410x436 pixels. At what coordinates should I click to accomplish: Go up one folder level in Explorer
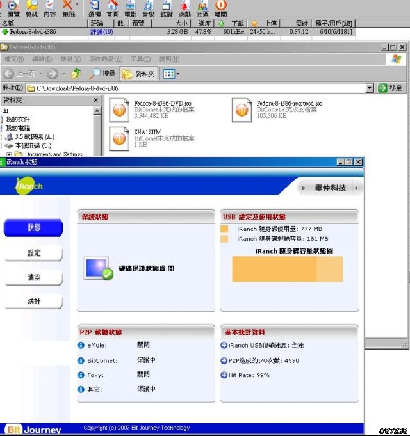[x=76, y=74]
